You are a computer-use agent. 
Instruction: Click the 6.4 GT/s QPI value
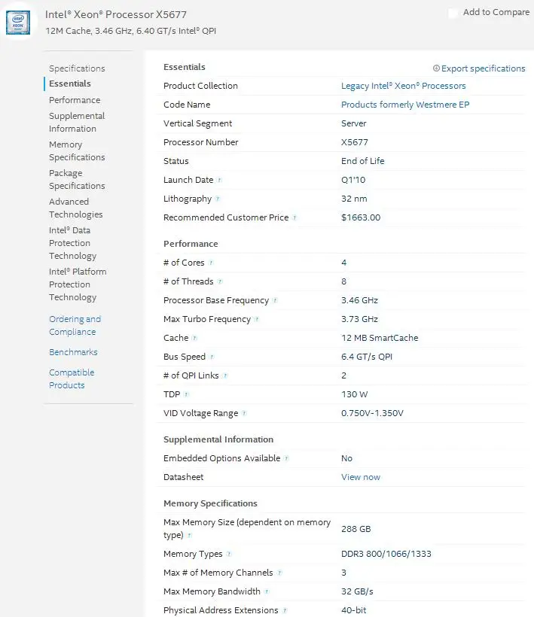pyautogui.click(x=367, y=357)
